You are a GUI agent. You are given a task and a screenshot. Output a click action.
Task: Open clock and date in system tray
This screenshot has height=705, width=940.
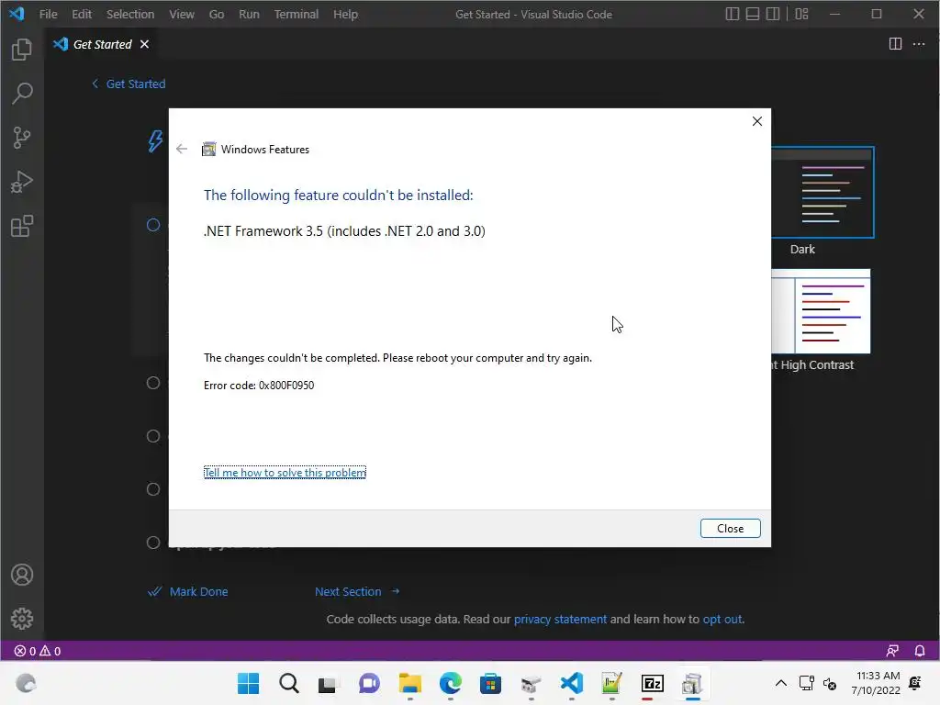[877, 683]
